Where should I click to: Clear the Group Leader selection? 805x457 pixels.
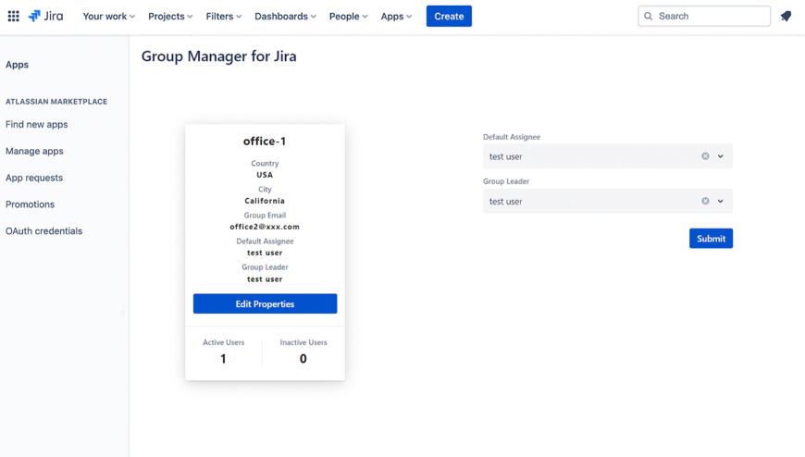point(705,201)
